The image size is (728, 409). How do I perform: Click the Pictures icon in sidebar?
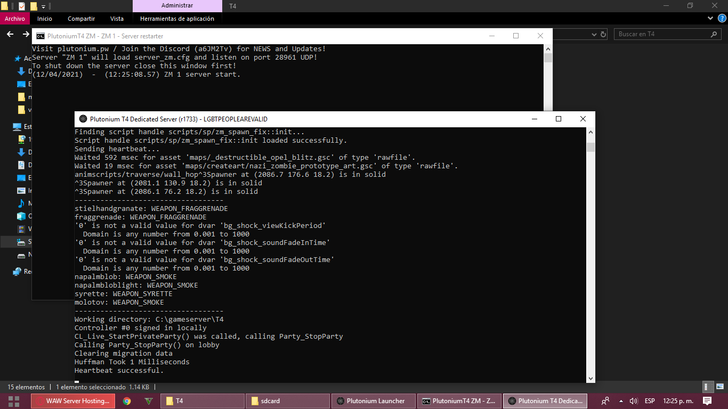tap(21, 191)
